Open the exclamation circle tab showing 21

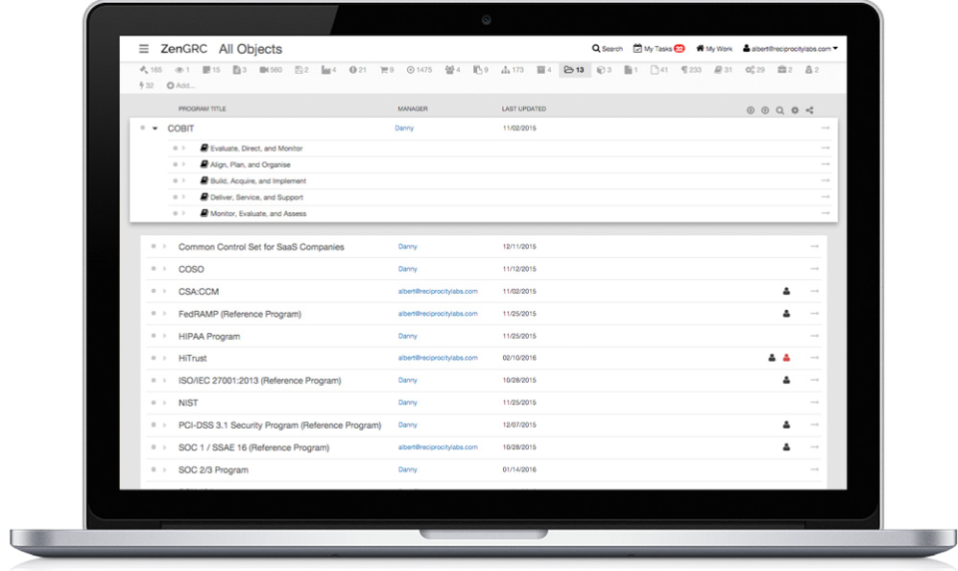pyautogui.click(x=357, y=70)
